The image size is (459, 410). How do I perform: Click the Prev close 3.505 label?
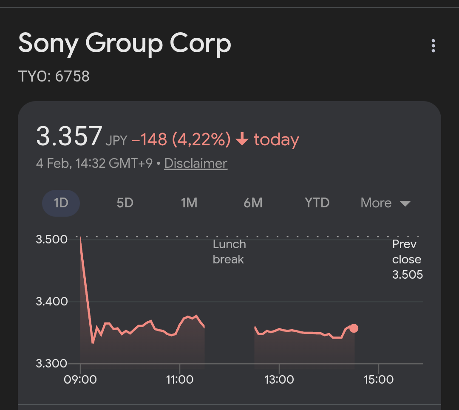pos(407,259)
